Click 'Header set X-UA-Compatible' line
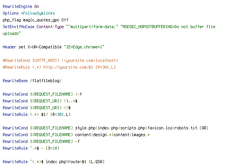This screenshot has width=226, height=168. click(53, 47)
